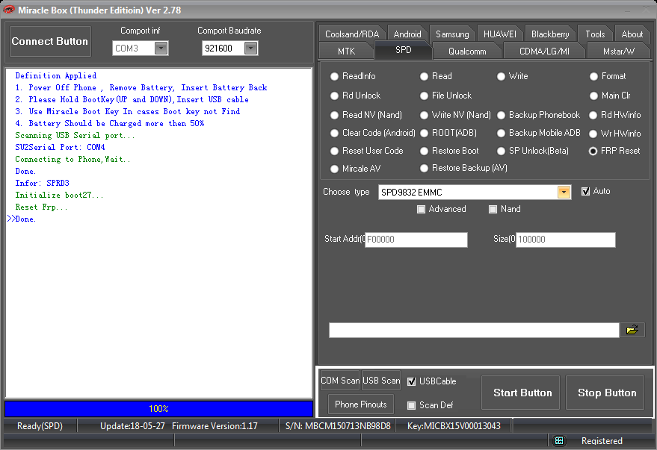Open the file browse folder icon
The width and height of the screenshot is (657, 450).
point(632,330)
